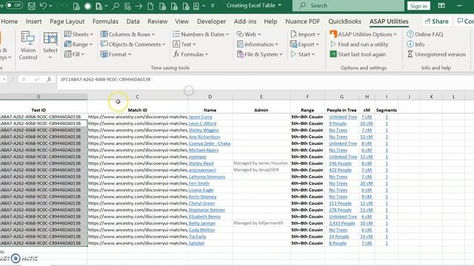This screenshot has height=266, width=474.
Task: Expand the Text menu in ASAP Utilities
Action: point(184,44)
